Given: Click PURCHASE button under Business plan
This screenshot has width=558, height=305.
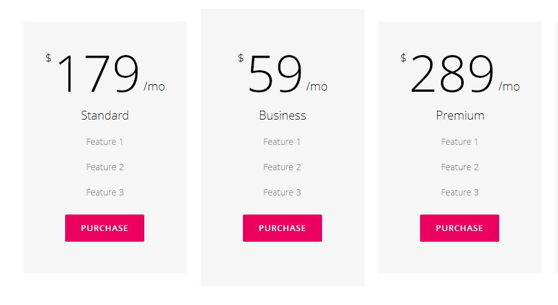Looking at the screenshot, I should (282, 228).
